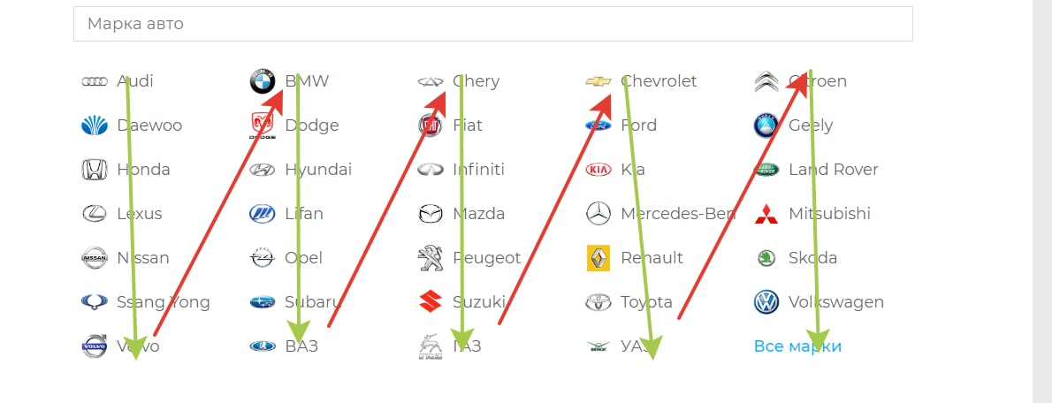The width and height of the screenshot is (1052, 403).
Task: Click the Lifan brand name
Action: (x=304, y=214)
